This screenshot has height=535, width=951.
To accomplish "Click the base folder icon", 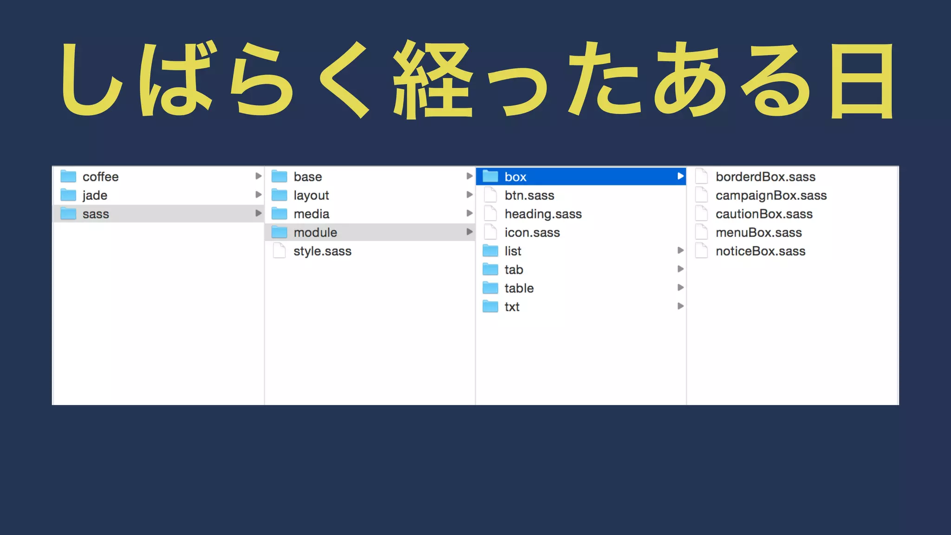I will (x=280, y=176).
